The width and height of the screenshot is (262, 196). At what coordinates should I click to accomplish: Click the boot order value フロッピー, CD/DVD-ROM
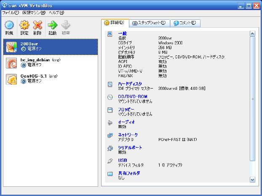point(191,57)
